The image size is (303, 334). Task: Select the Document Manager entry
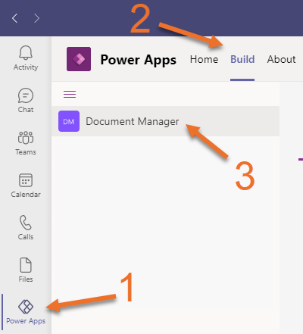point(166,121)
